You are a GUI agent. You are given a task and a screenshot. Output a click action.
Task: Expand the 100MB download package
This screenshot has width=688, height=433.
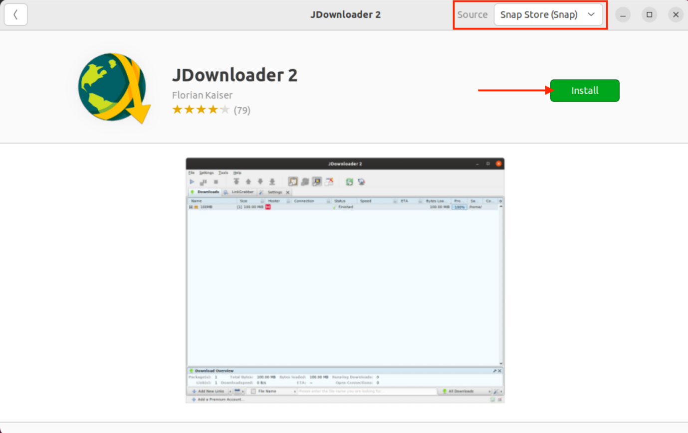[x=190, y=206]
